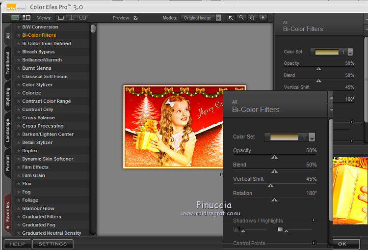Viewport: 368px width, 250px height.
Task: Select the arrow pointer tool
Action: 231,18
